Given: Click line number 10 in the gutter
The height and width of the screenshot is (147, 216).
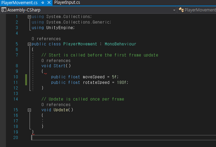Looking at the screenshot, I should [x=16, y=77].
